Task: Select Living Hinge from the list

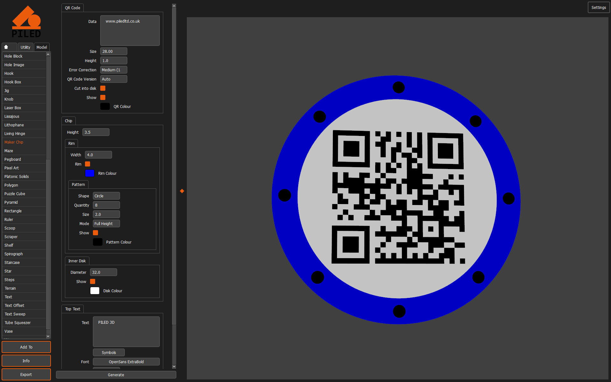Action: (24, 133)
